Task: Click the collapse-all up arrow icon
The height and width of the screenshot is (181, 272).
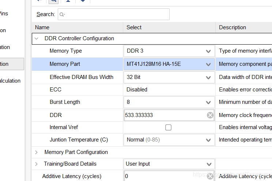Action: [68, 1]
